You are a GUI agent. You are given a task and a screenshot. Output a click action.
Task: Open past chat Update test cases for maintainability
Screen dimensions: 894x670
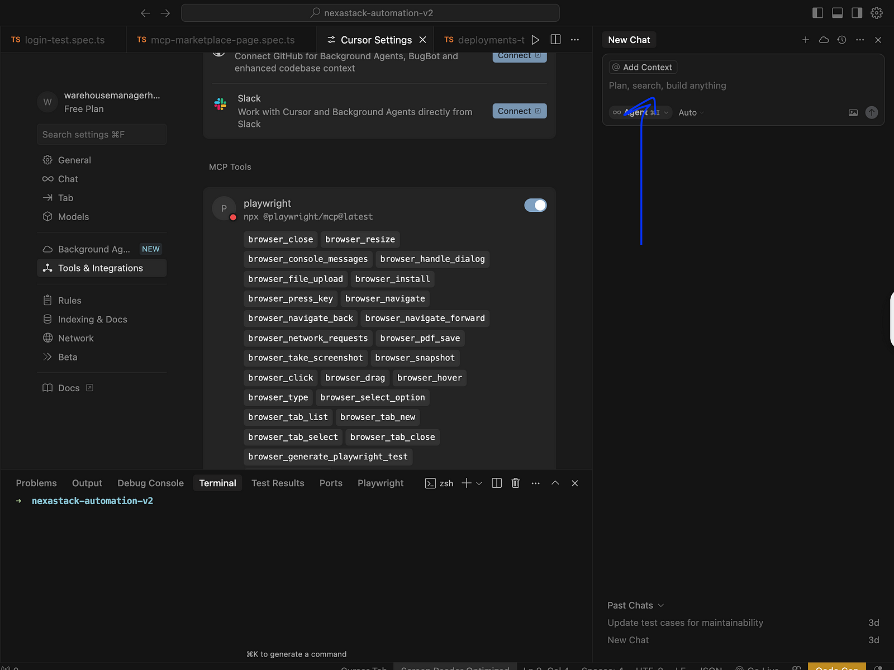pos(743,623)
